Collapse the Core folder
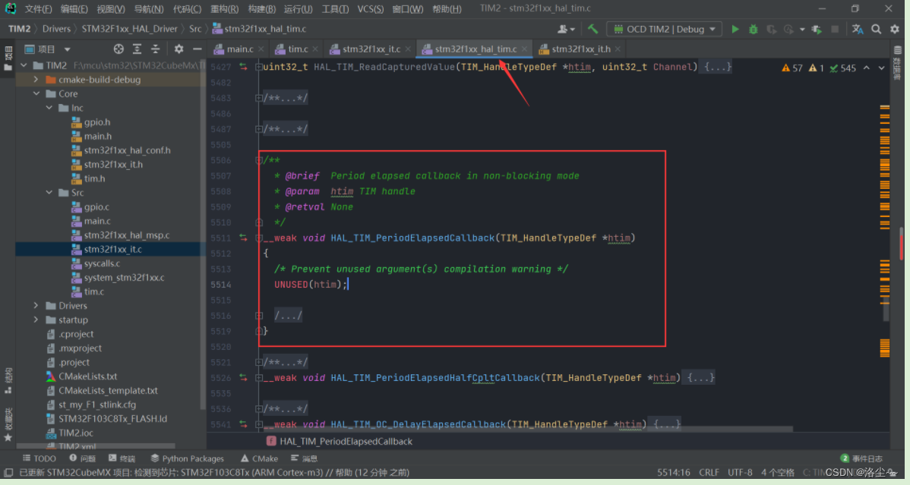Screen dimensions: 910x485 (x=36, y=93)
